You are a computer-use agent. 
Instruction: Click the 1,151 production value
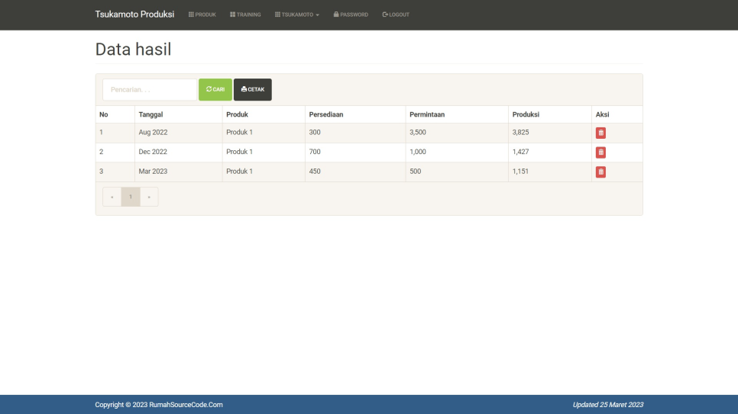point(520,172)
